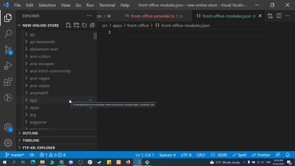The image size is (295, 166).
Task: Expand the ajv folder
Action: 56,35
